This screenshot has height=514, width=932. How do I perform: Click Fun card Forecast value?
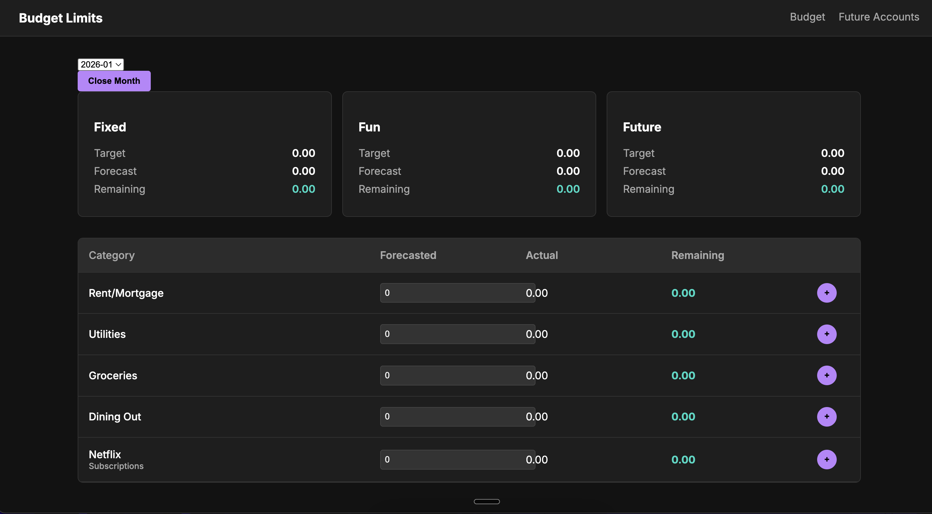[568, 171]
